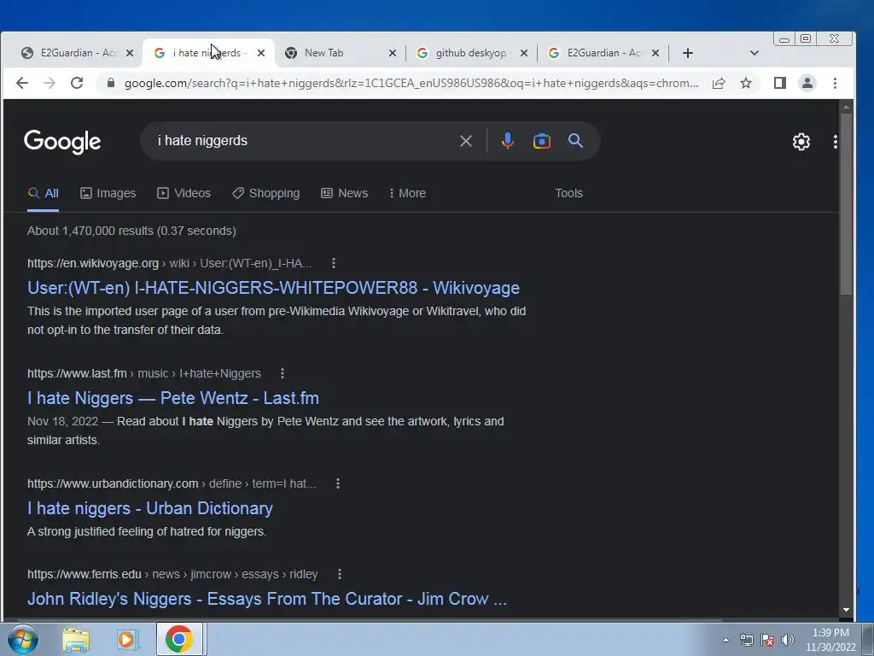Switch to Videos results
This screenshot has width=874, height=656.
coord(184,193)
